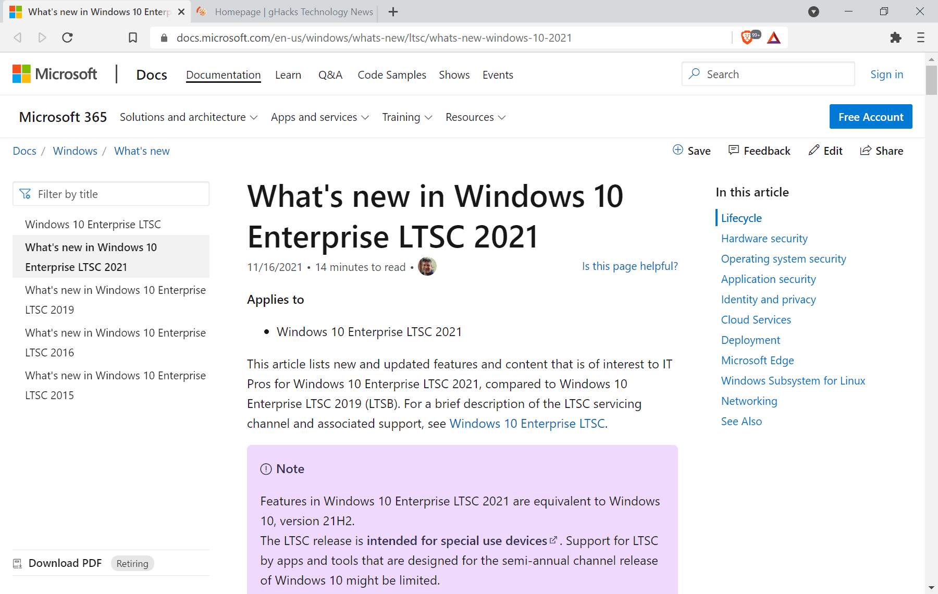Click the Docs header link
Image resolution: width=938 pixels, height=594 pixels.
(x=152, y=75)
